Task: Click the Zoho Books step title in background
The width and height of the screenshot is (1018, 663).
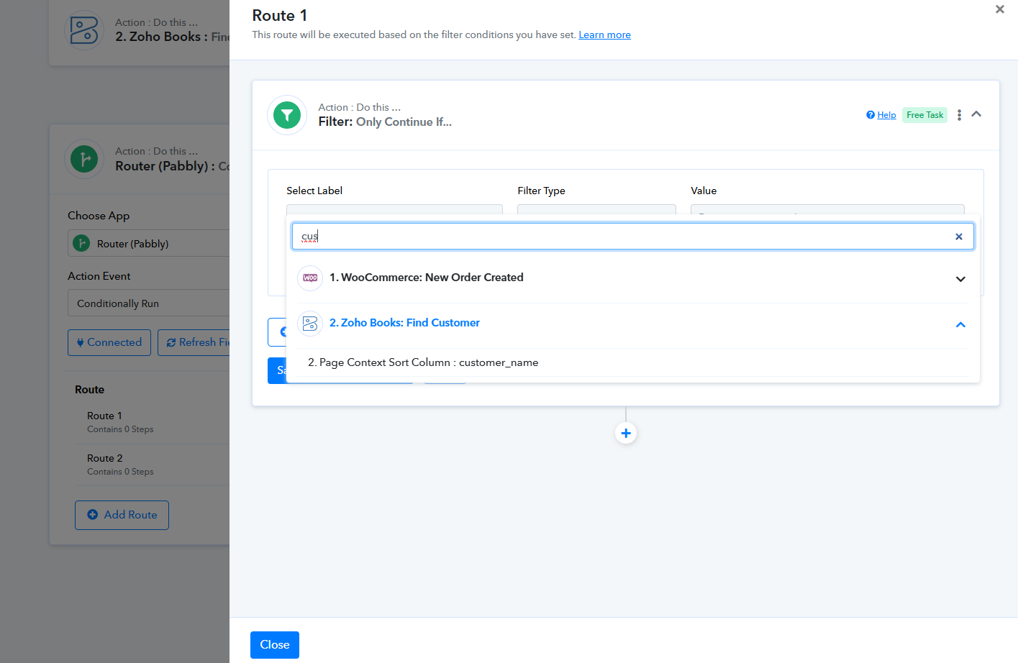Action: point(173,37)
